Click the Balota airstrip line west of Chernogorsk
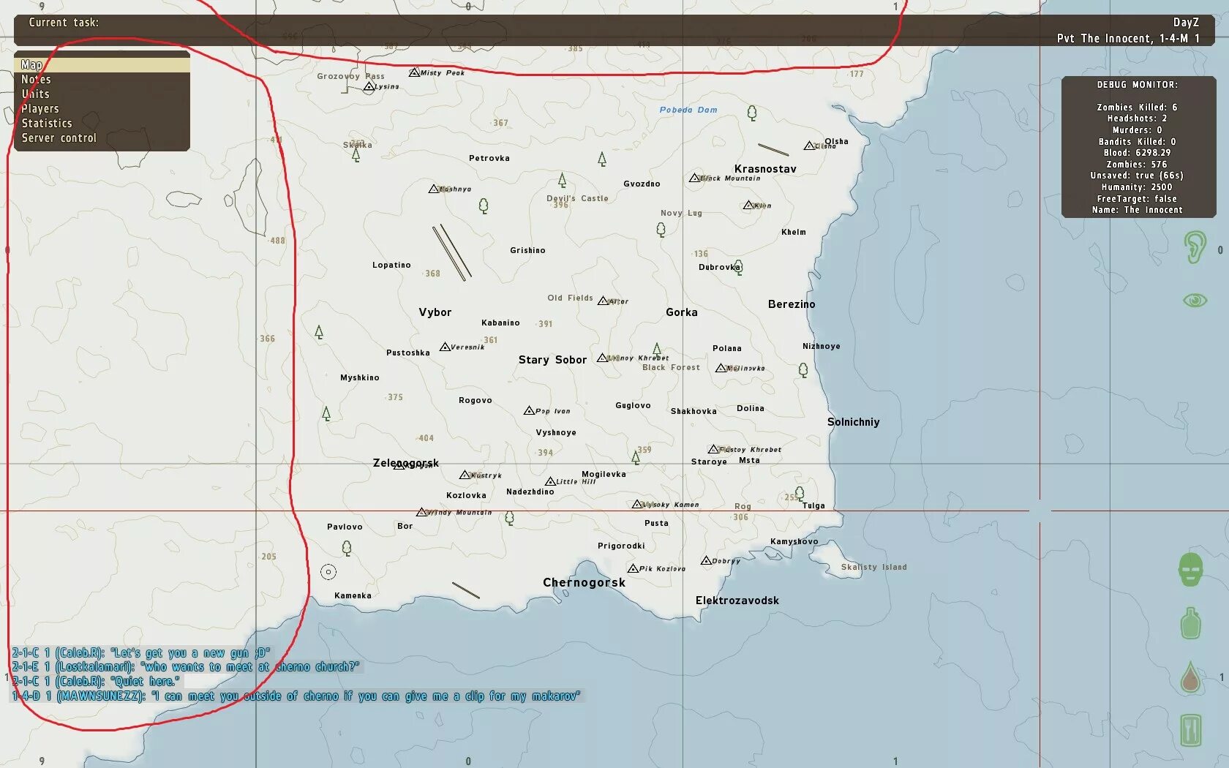The image size is (1229, 768). click(x=466, y=590)
